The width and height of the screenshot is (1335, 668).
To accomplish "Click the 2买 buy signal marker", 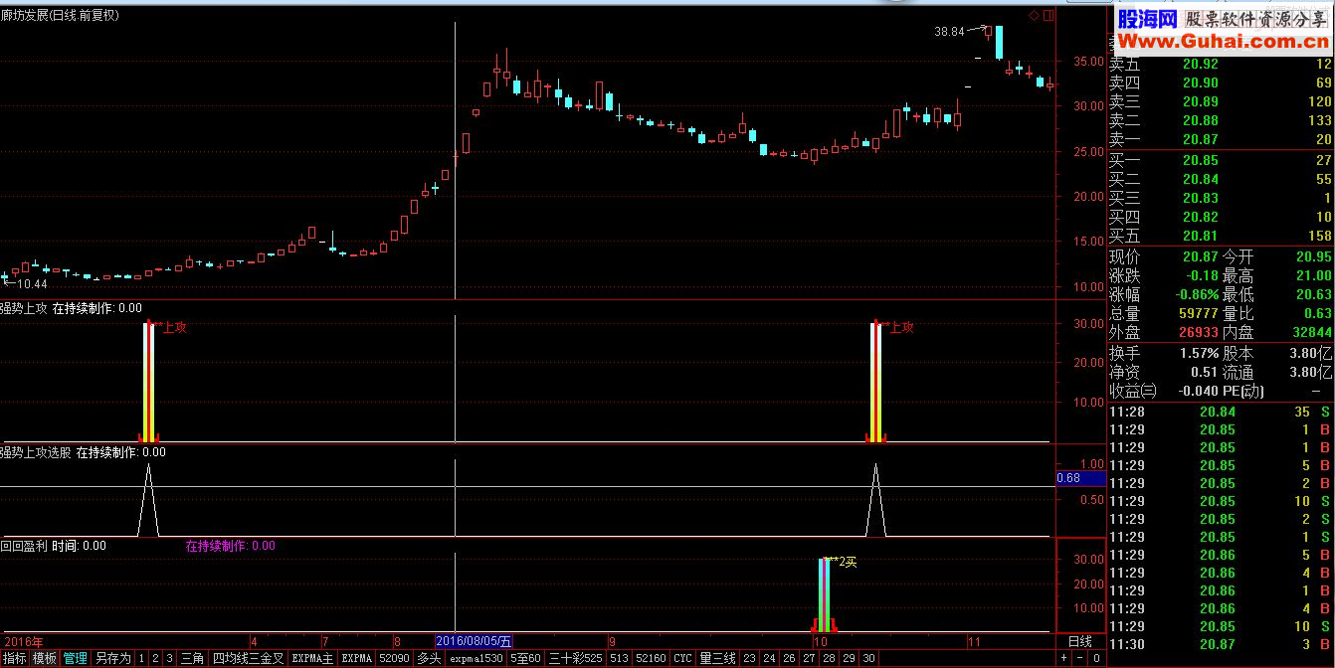I will coord(849,562).
